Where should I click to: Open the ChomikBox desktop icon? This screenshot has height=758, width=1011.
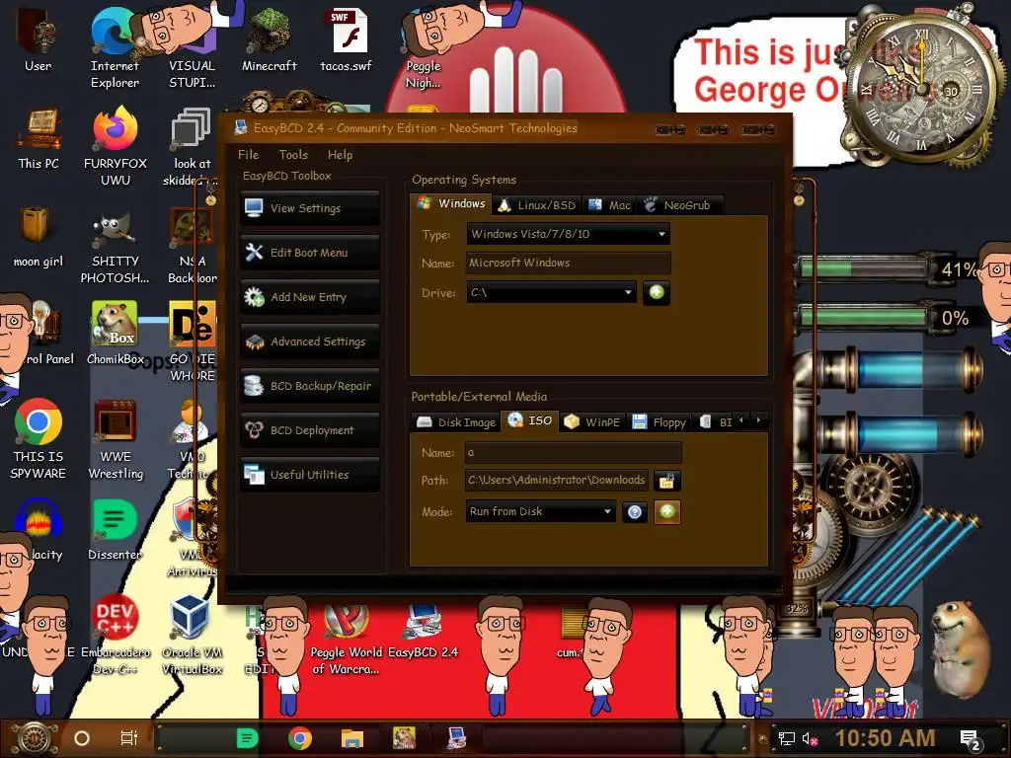point(115,333)
